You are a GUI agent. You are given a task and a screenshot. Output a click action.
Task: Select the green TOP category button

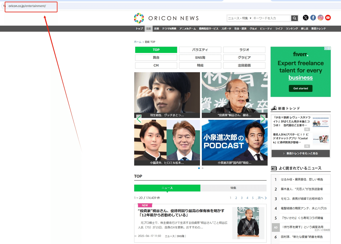(x=156, y=50)
